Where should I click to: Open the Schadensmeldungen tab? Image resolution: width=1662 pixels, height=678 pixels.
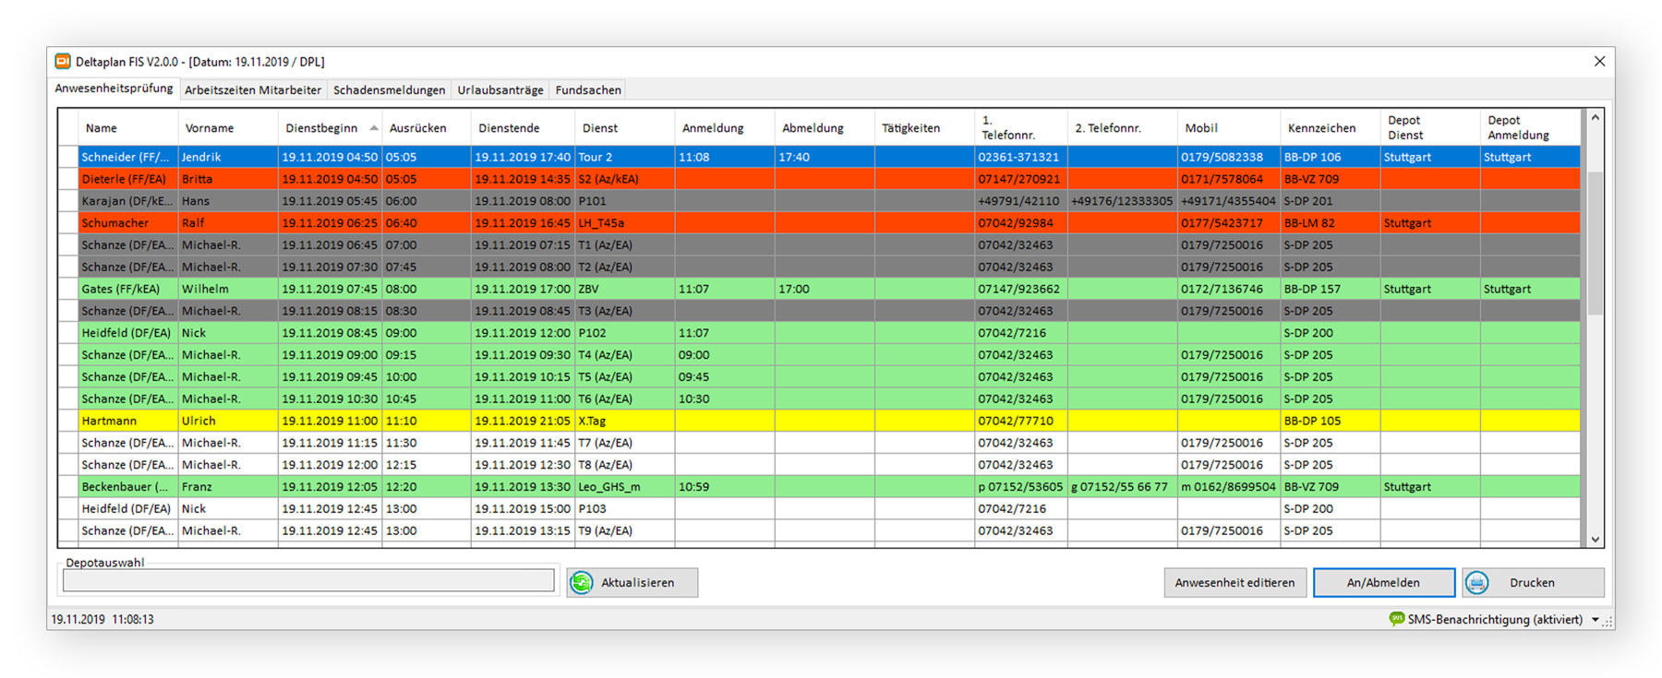[x=389, y=90]
